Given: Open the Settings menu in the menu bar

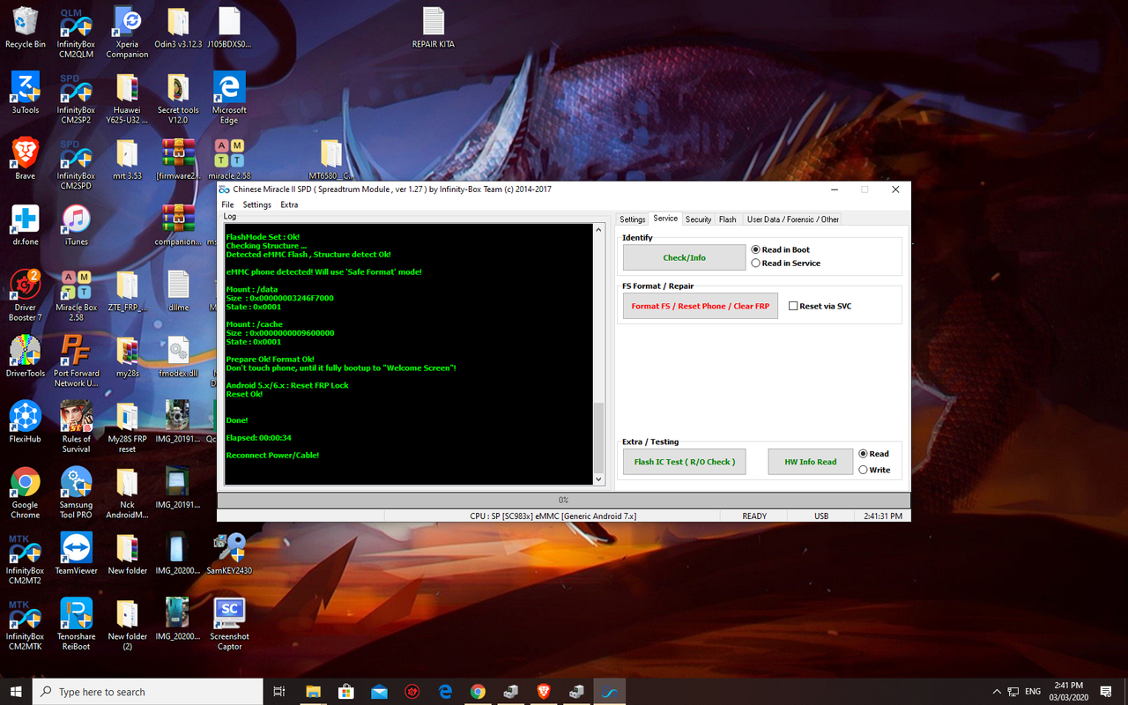Looking at the screenshot, I should [x=257, y=204].
